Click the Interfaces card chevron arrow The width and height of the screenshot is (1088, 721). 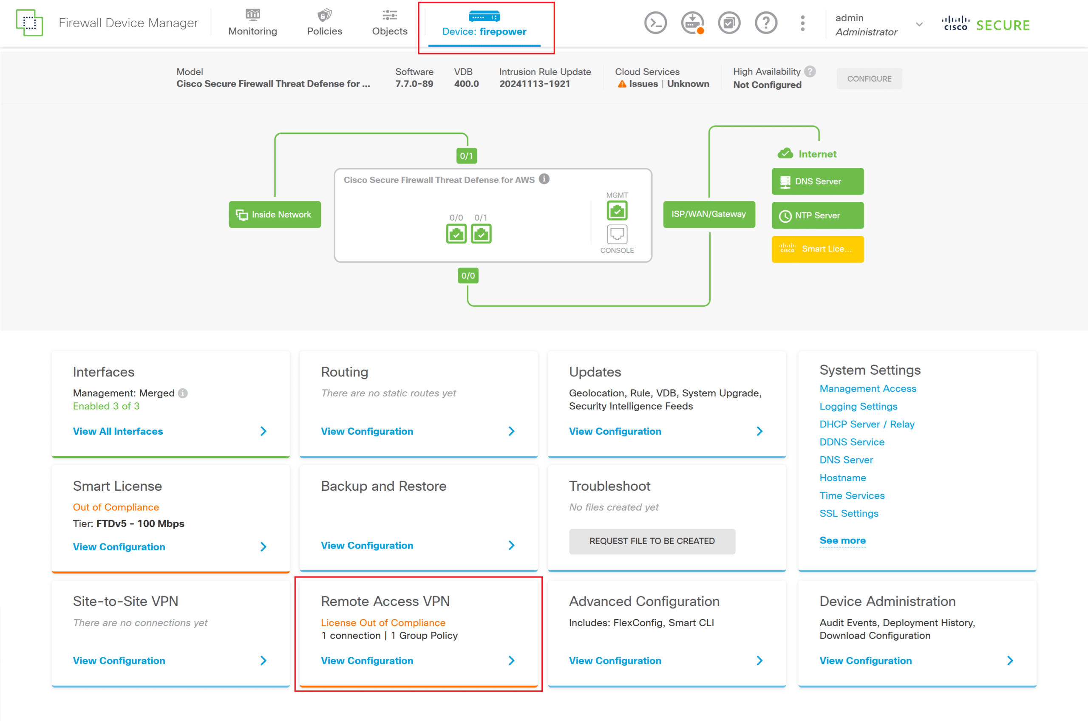tap(263, 431)
